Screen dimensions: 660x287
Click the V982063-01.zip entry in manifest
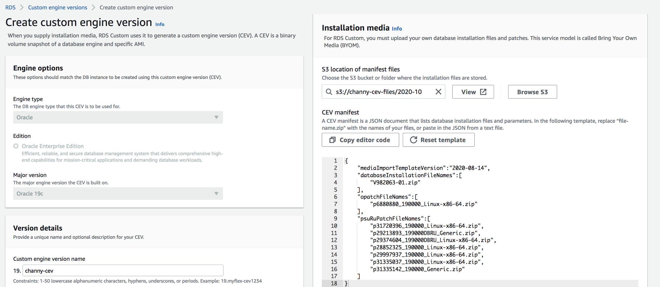(x=395, y=183)
